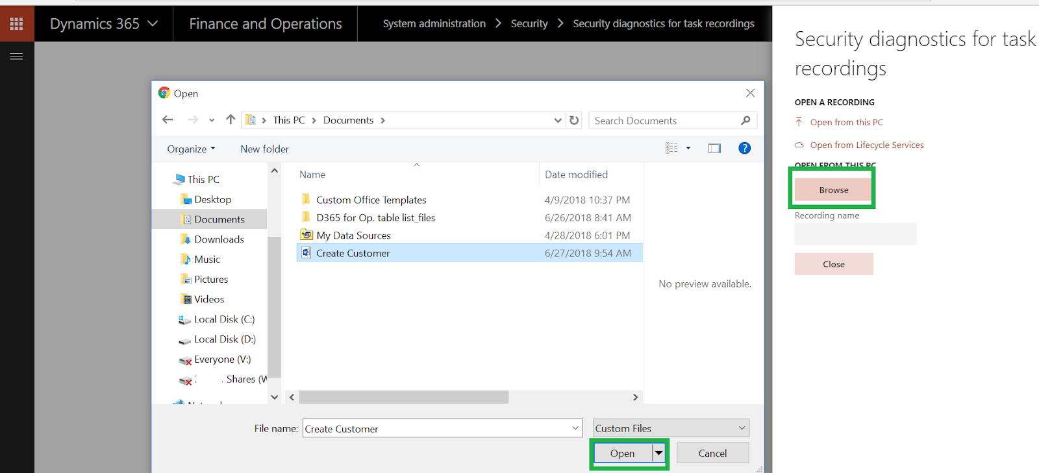Click the Local Disk (C:) drive icon
1039x473 pixels.
185,319
